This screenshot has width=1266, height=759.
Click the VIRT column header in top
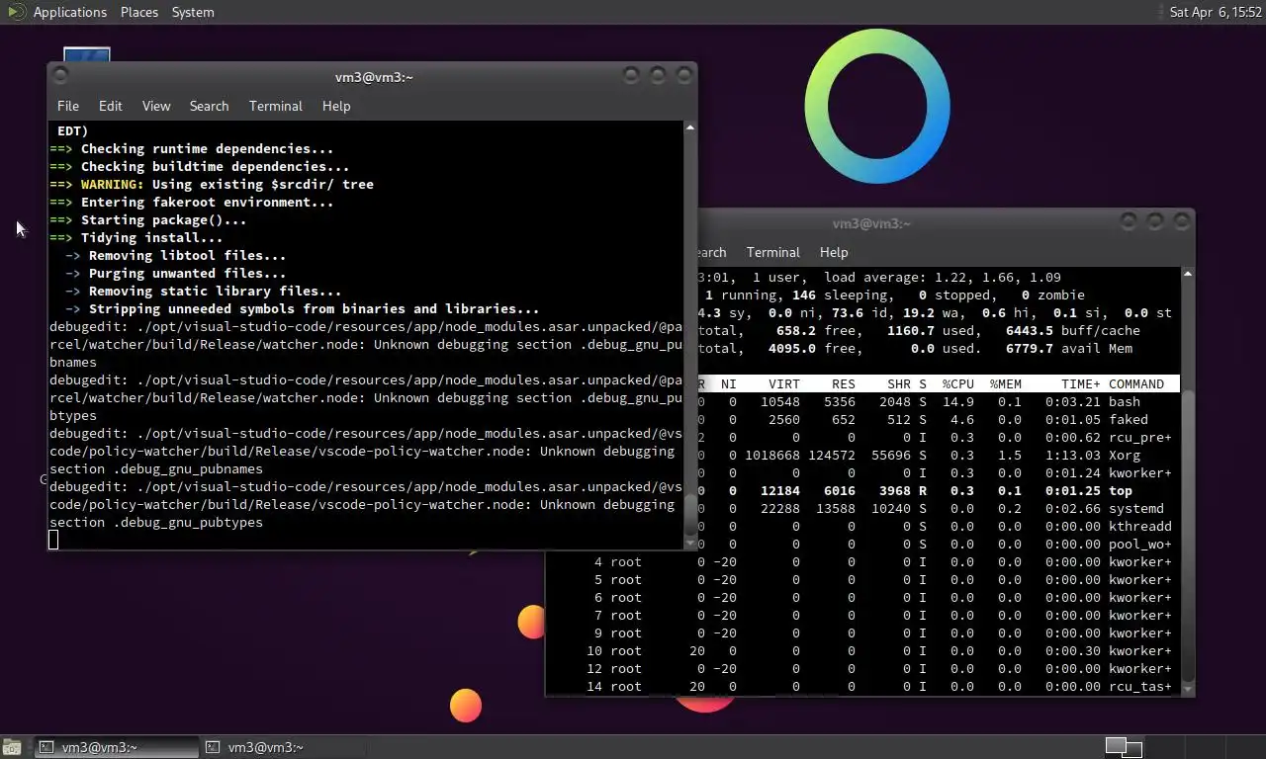[784, 383]
